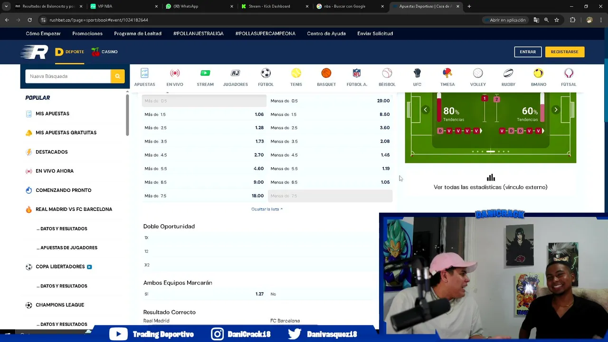This screenshot has height=342, width=608.
Task: Click the Nueva Búsqueda search field
Action: 68,76
